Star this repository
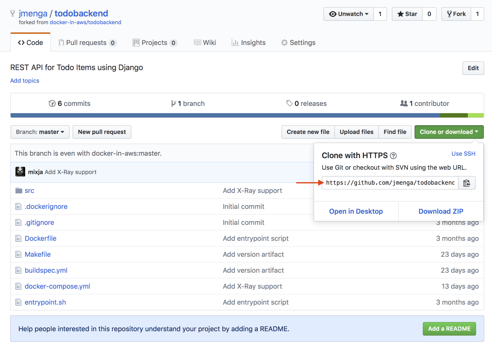Viewport: 492px width, 352px height. [x=407, y=14]
